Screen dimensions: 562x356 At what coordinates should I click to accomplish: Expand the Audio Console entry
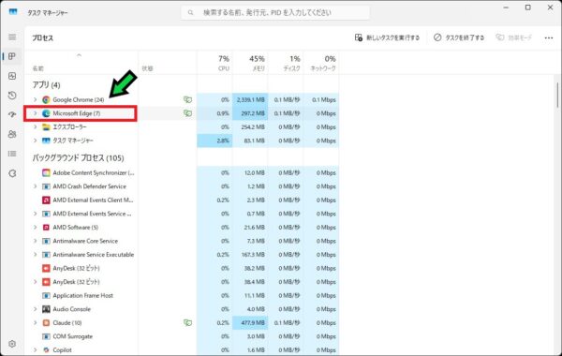[x=36, y=309]
